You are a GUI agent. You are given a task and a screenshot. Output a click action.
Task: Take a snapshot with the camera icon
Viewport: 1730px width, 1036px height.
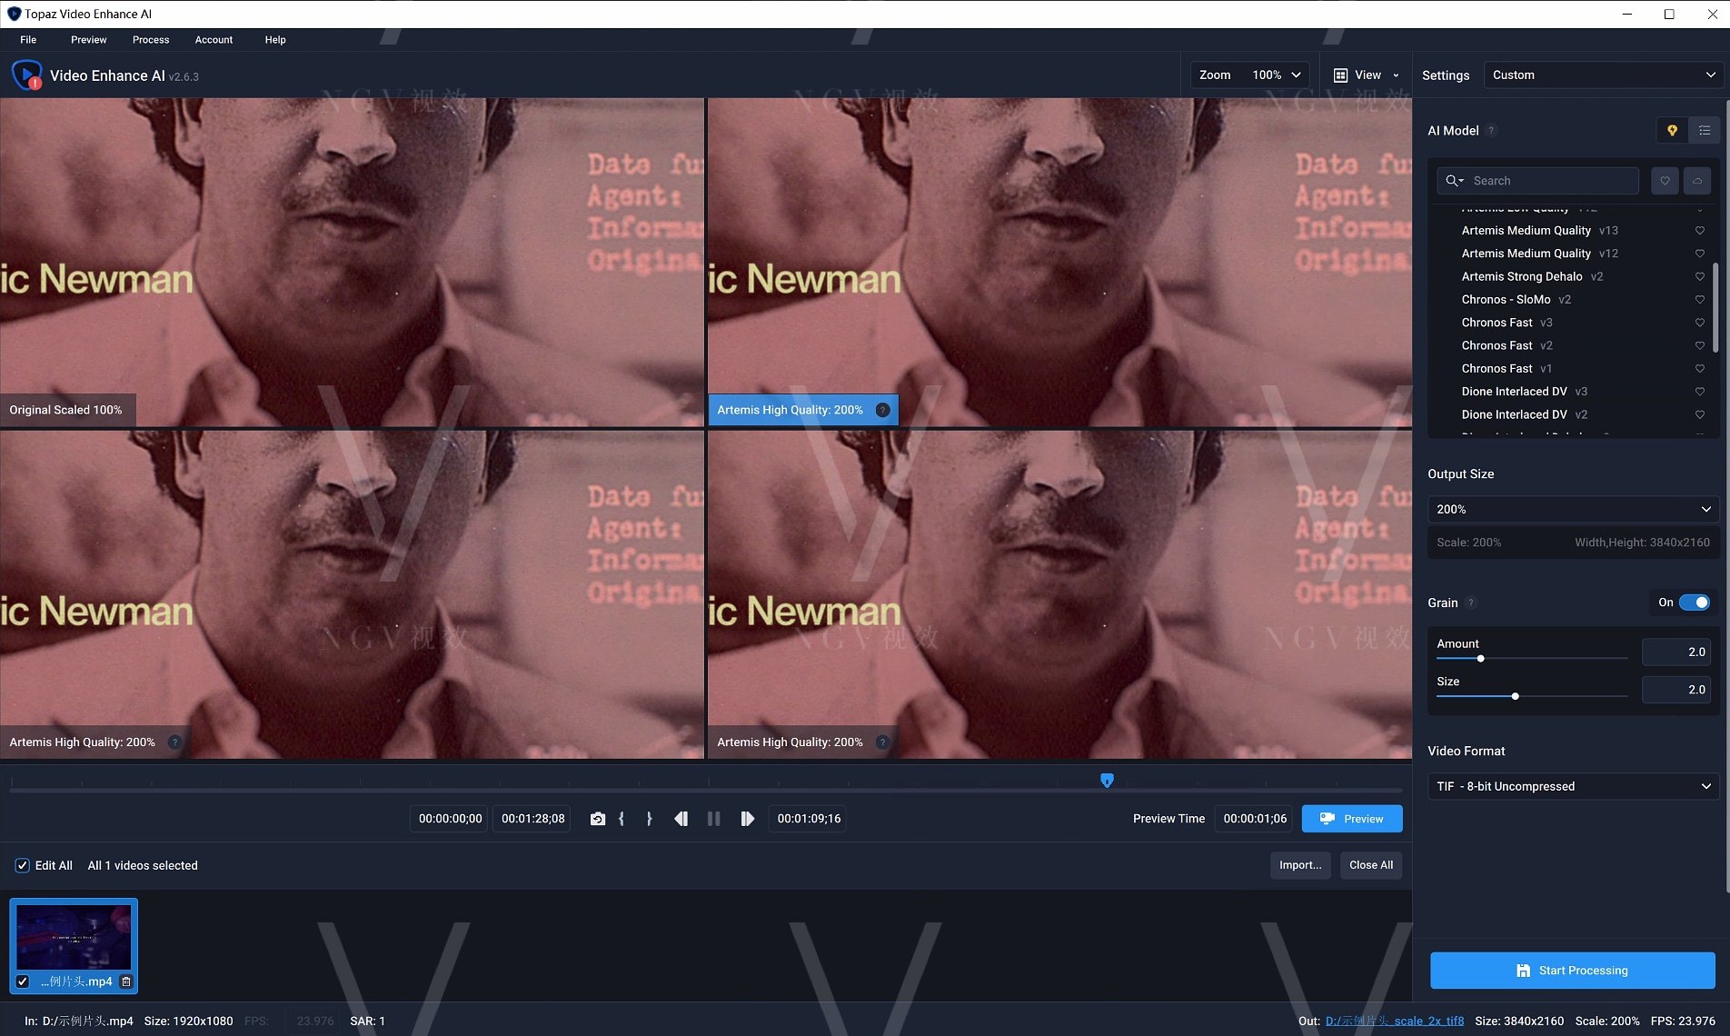click(x=597, y=819)
